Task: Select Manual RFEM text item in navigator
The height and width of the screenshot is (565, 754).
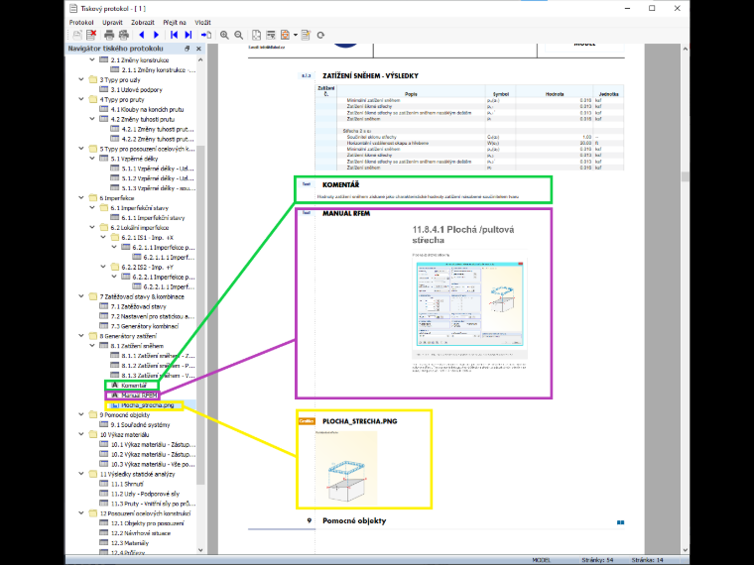Action: [139, 395]
